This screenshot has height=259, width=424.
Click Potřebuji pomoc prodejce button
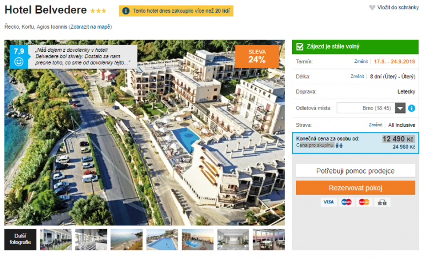356,171
